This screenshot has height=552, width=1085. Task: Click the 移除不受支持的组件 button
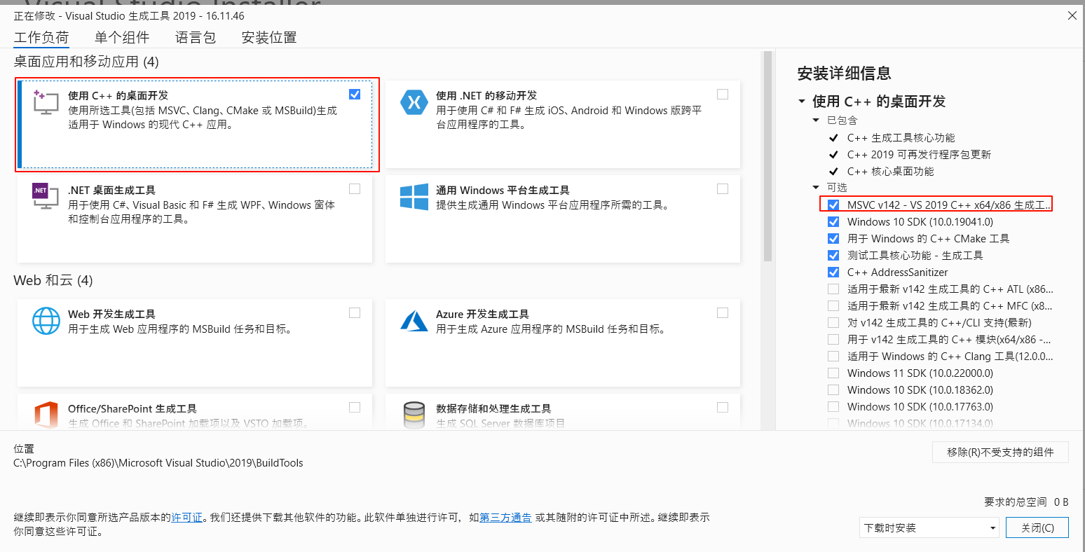[1000, 453]
